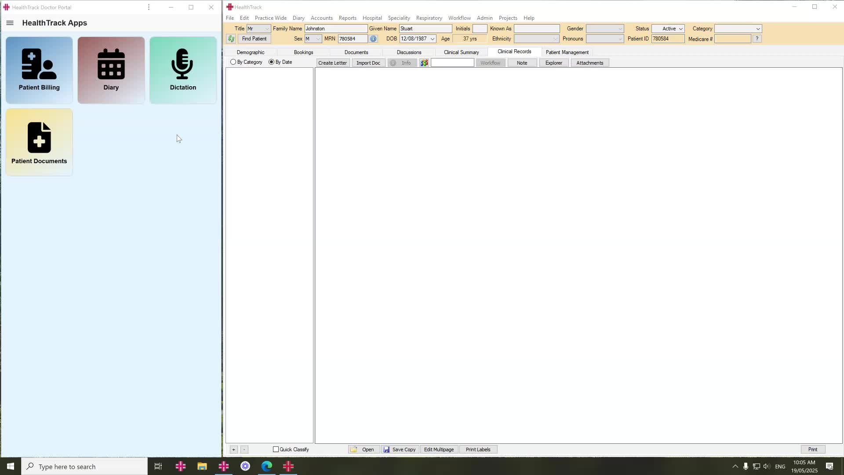
Task: Click the Family Name input field
Action: coord(336,29)
